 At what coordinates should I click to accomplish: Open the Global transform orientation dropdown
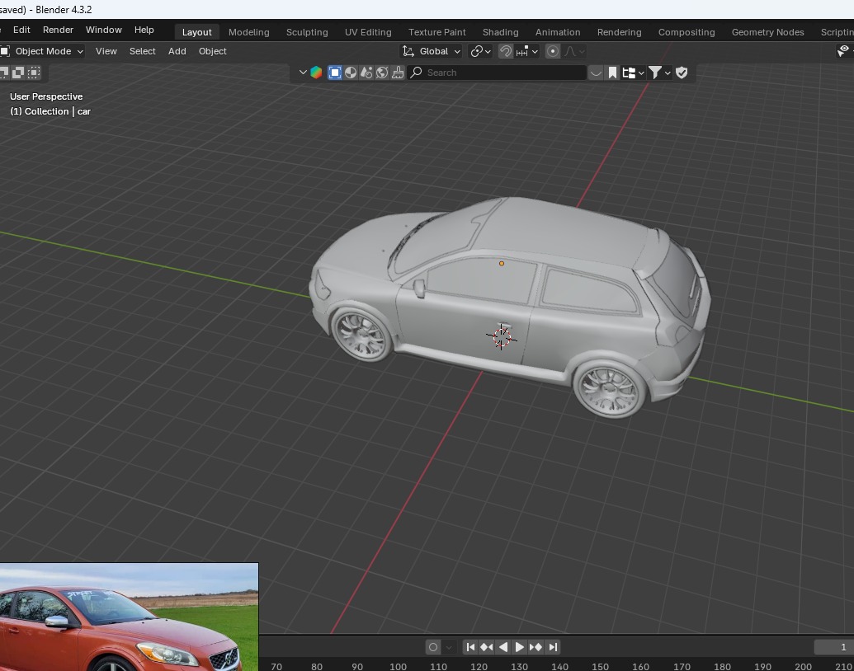pos(432,51)
